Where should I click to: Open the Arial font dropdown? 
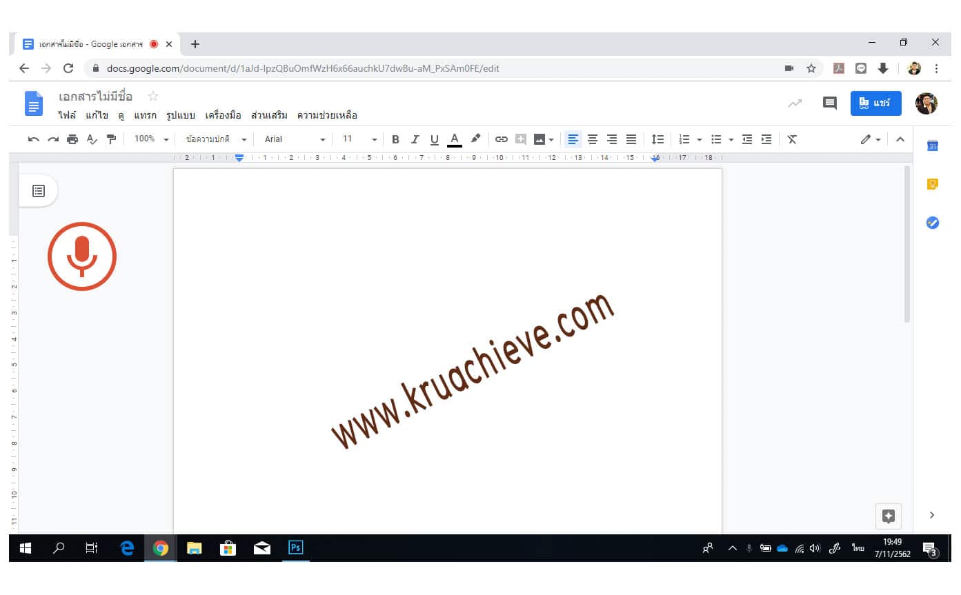point(295,139)
